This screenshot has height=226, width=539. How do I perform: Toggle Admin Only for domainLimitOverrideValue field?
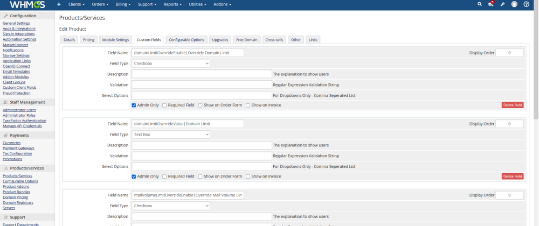tap(134, 176)
